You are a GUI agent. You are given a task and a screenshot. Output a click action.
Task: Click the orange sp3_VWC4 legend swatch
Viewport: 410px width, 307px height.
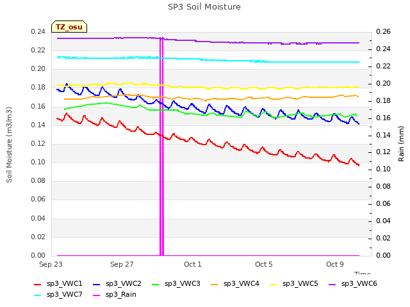tap(215, 285)
